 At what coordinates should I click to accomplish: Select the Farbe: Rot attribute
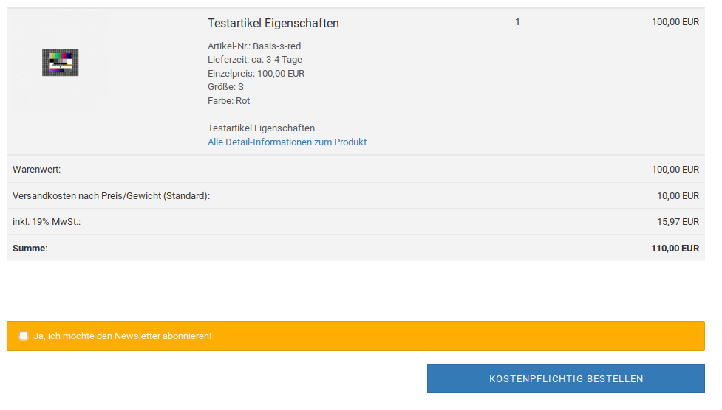point(229,101)
